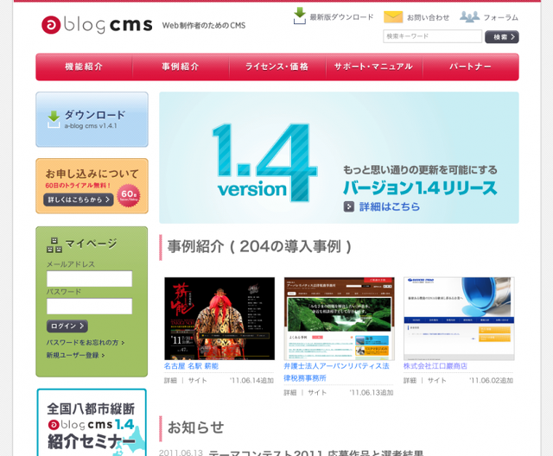Click the My Page sitemap icon
Viewport: 553px width, 456px height.
coord(54,244)
